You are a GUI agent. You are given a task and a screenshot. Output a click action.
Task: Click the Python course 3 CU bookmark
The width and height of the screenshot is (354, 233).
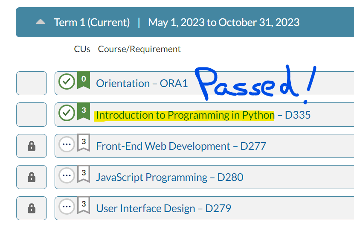[84, 111]
